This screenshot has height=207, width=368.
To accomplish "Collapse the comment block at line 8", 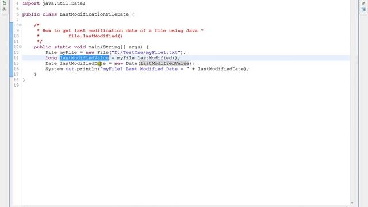I will click(21, 25).
